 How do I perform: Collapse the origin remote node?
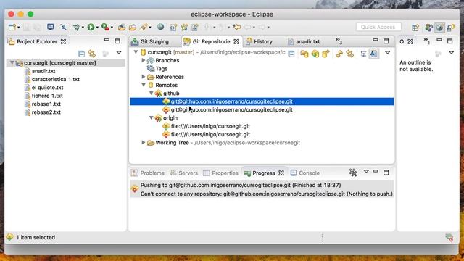pos(152,117)
